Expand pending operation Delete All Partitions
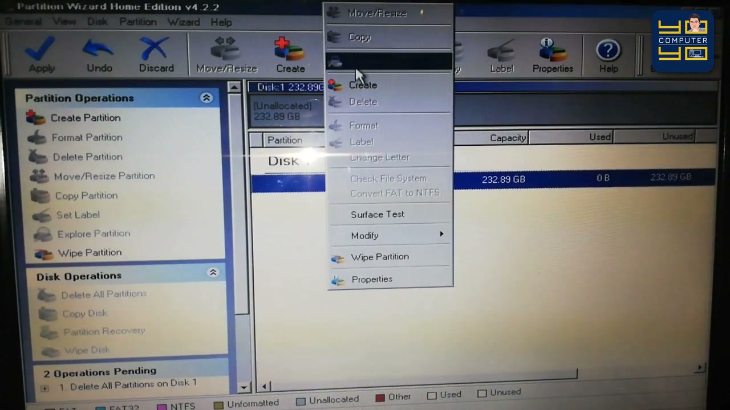The width and height of the screenshot is (730, 410). (x=44, y=388)
